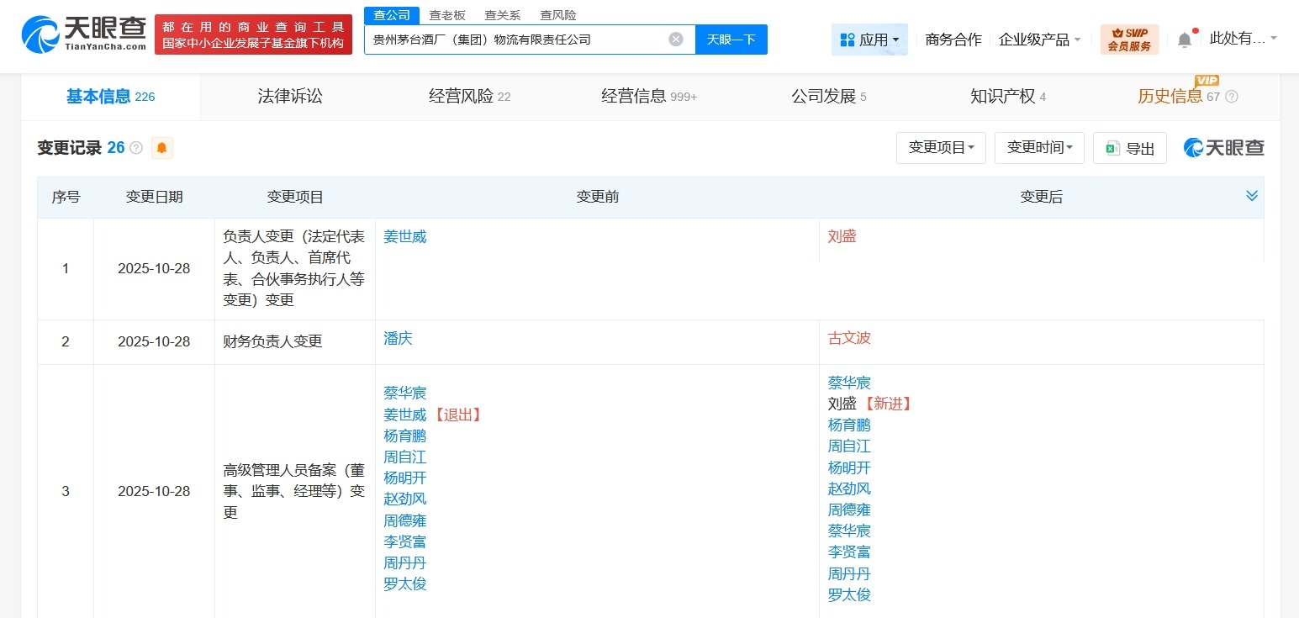Click inside the company search input field

pyautogui.click(x=521, y=39)
